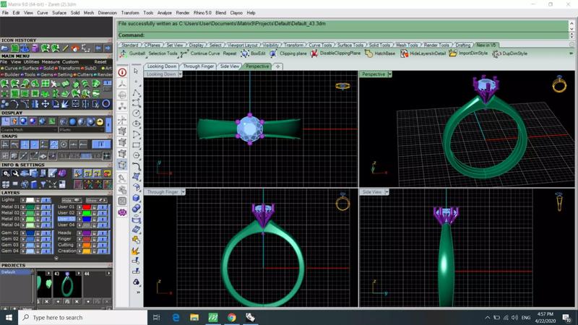
Task: Click the purple color swatch of Heads layer
Action: pyautogui.click(x=87, y=233)
